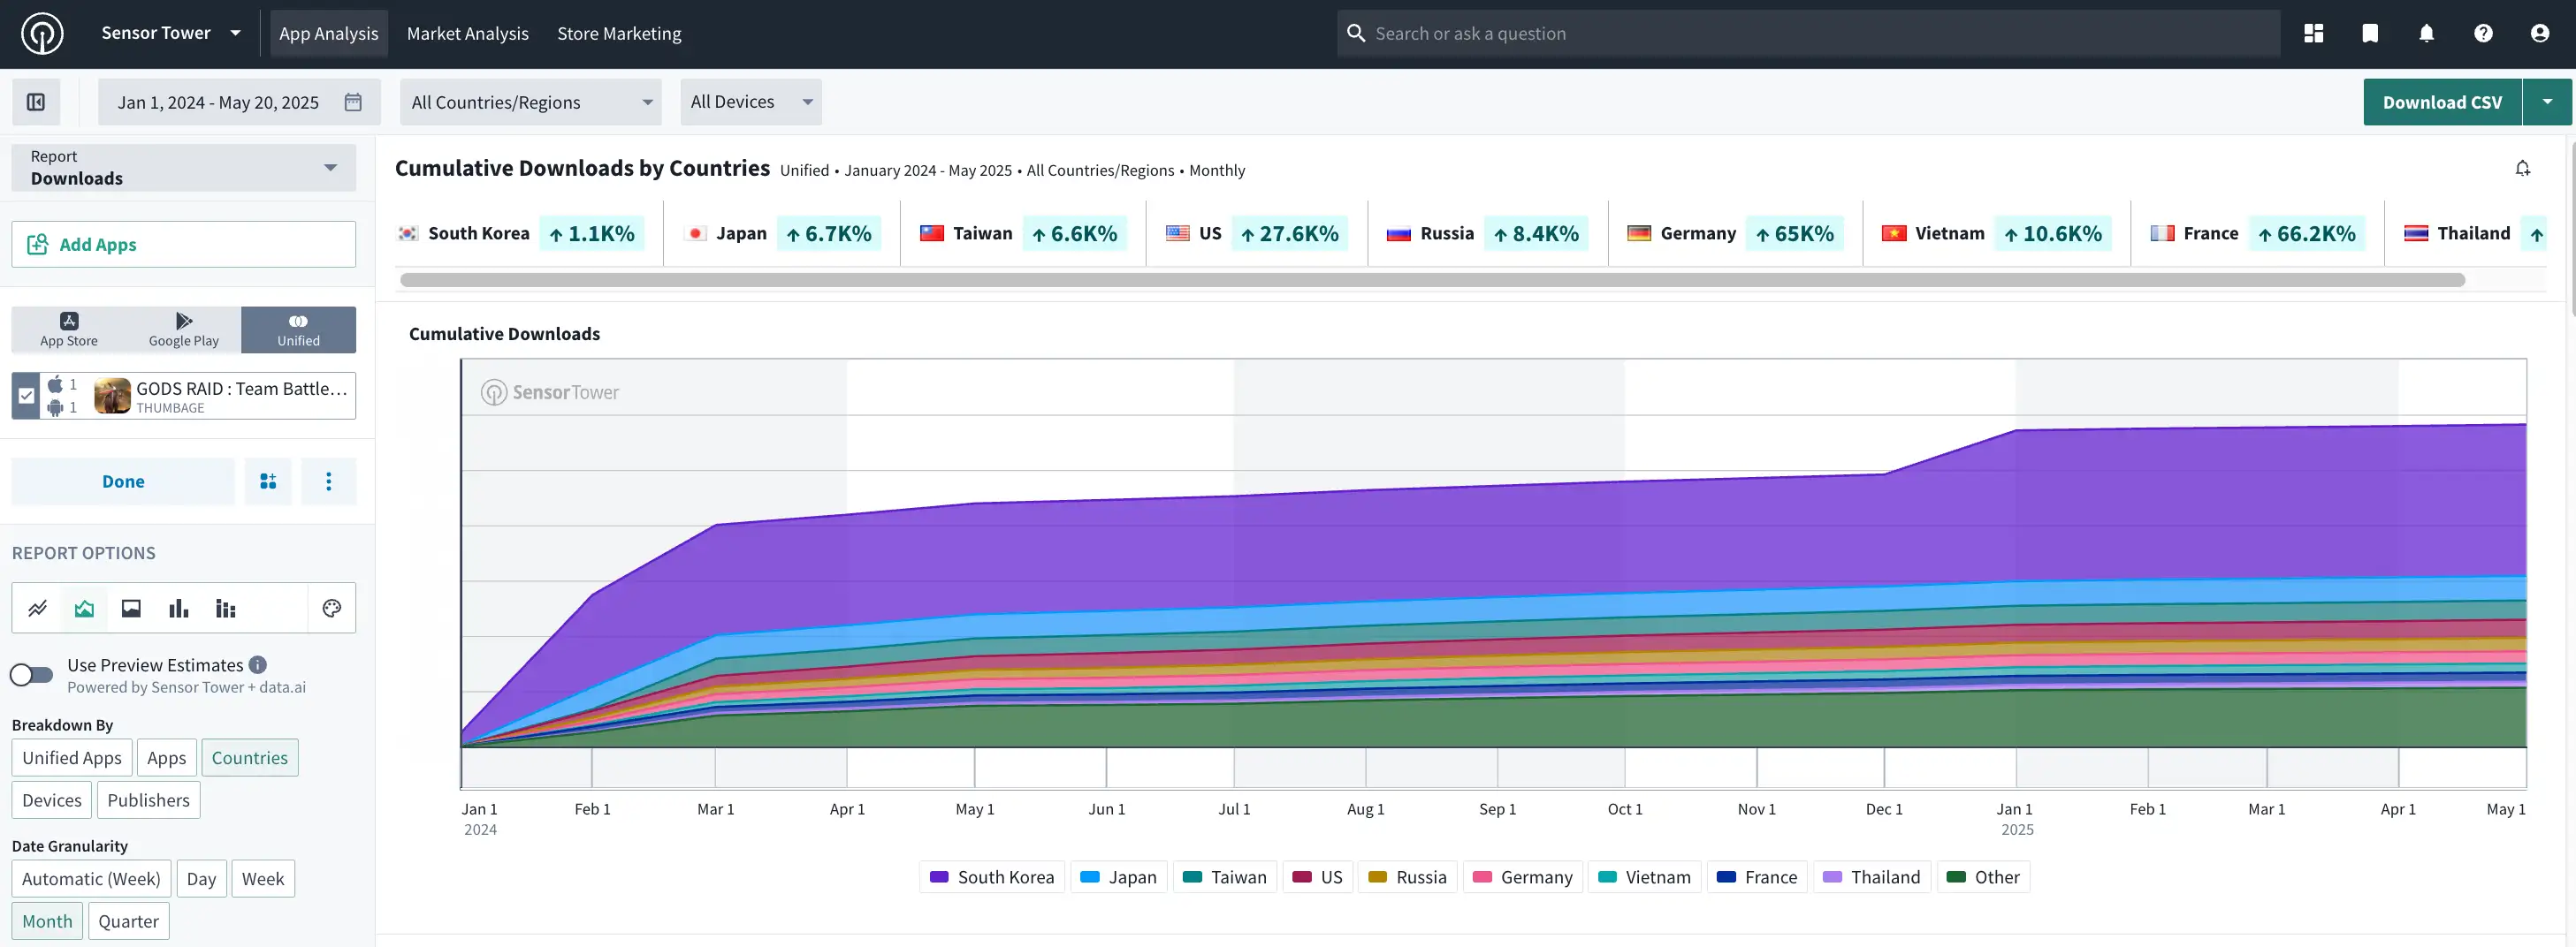Click the search or ask field

point(1808,33)
